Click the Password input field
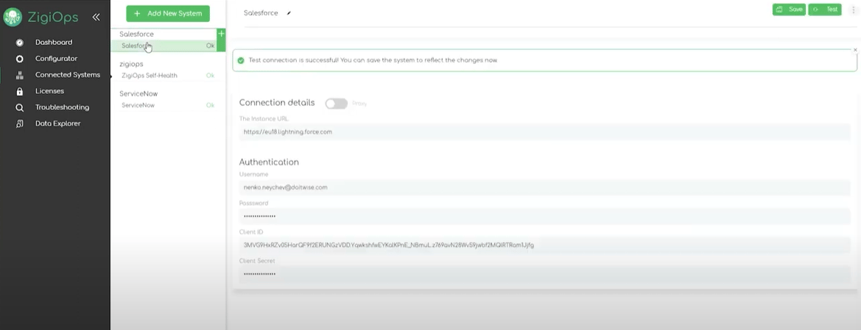This screenshot has width=861, height=330. point(545,216)
